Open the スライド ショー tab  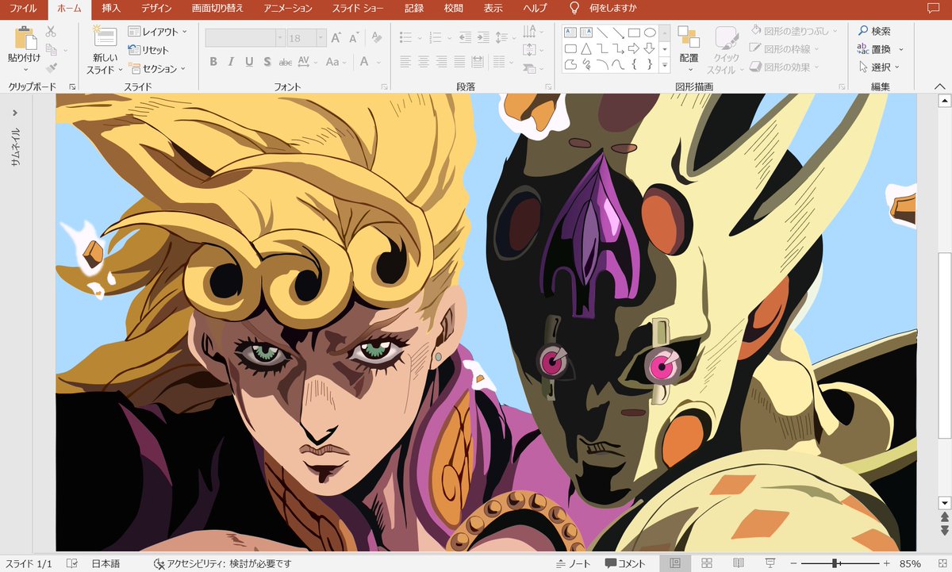357,9
